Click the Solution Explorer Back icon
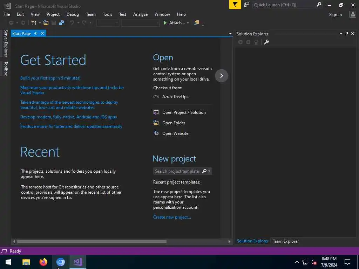The image size is (359, 269). tap(241, 42)
